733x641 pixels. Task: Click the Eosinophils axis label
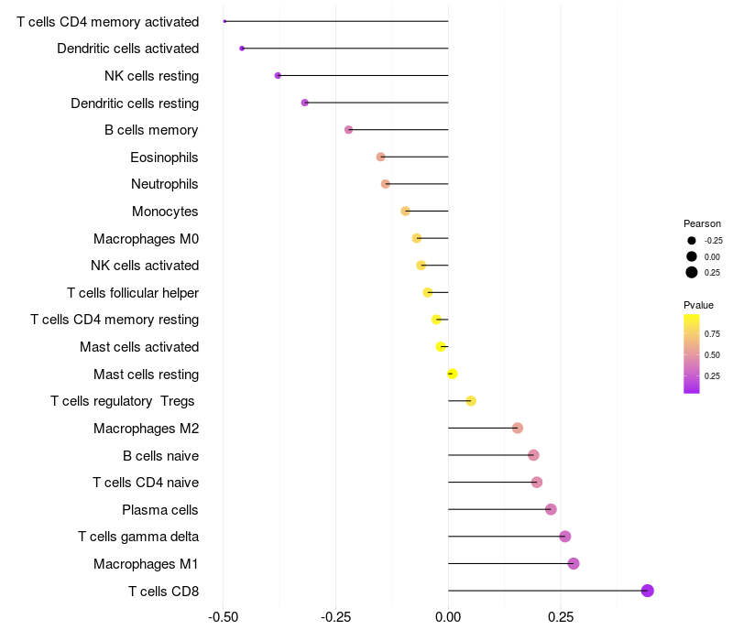164,158
